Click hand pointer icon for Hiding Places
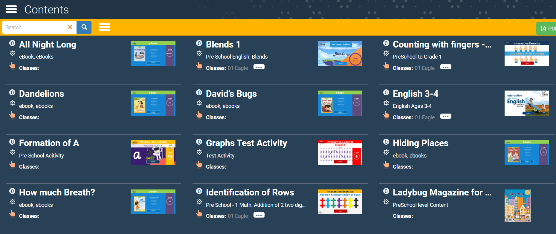Screen dimensions: 556x234 (x=386, y=164)
